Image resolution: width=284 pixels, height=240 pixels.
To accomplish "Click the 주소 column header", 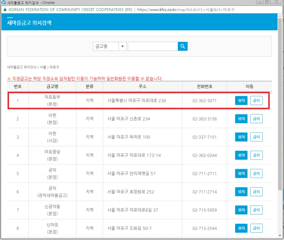I will click(143, 86).
